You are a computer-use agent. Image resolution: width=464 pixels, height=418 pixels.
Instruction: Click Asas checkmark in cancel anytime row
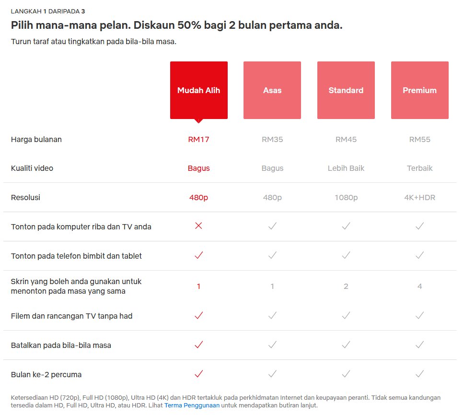[272, 345]
